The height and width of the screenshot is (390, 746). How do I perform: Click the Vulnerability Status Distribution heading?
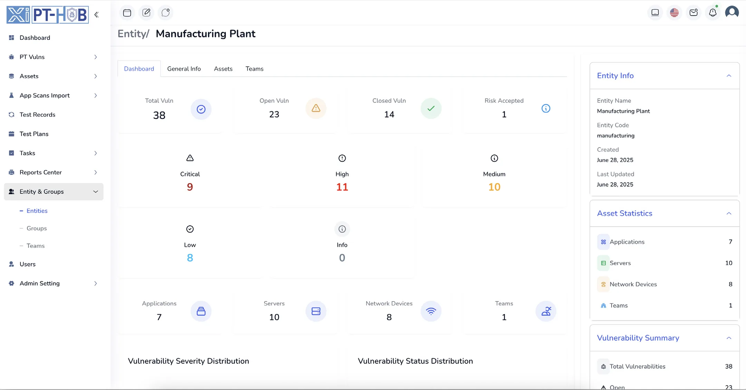tap(415, 361)
